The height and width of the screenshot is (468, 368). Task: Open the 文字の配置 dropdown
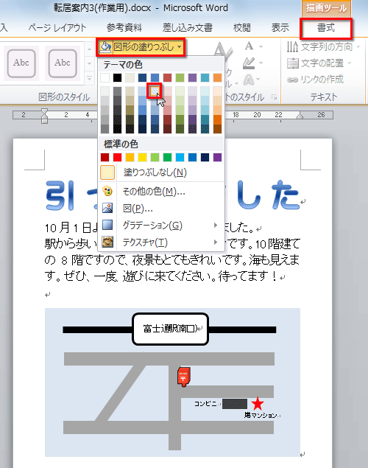click(319, 63)
